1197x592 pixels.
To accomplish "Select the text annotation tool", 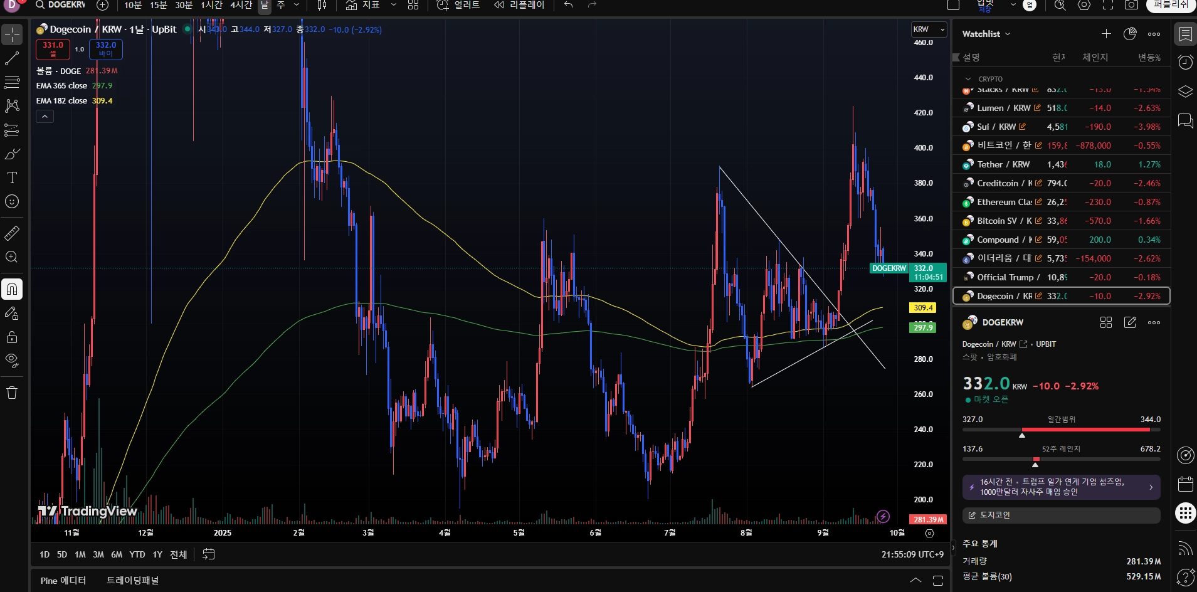I will point(12,177).
